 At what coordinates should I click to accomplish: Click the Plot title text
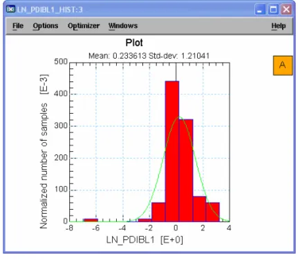pyautogui.click(x=134, y=43)
